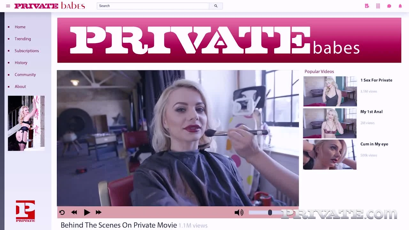Go to Home in sidebar
The width and height of the screenshot is (409, 230).
click(x=20, y=27)
